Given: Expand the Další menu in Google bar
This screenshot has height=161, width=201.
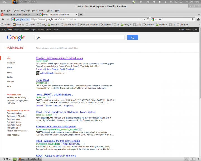Looking at the screenshot, I should (56, 30).
